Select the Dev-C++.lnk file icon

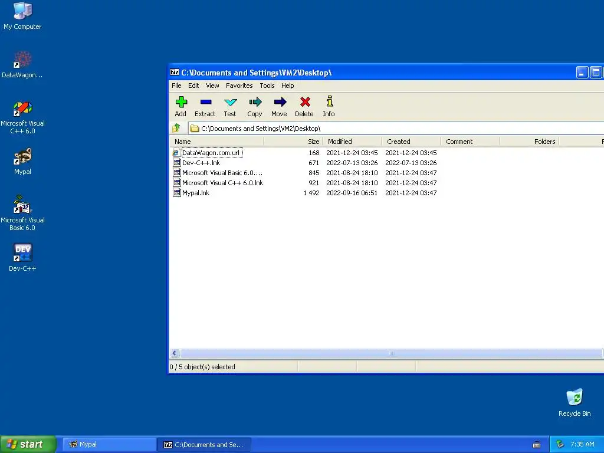tap(176, 163)
